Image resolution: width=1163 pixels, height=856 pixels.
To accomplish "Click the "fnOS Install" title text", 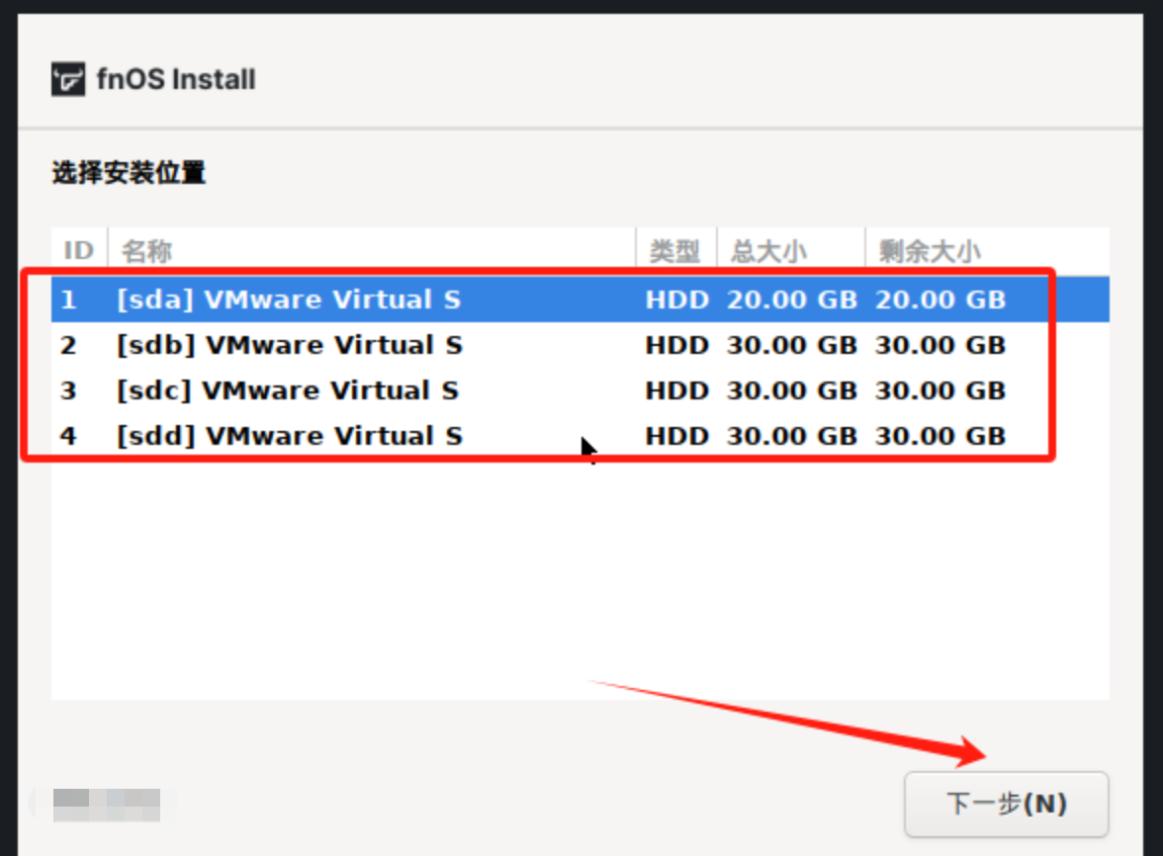I will [176, 79].
